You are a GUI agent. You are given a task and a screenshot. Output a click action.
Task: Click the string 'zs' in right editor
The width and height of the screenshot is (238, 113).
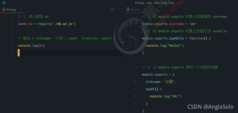(193, 24)
